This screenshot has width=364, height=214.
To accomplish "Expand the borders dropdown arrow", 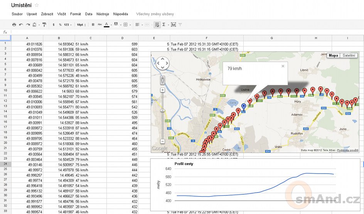I will [130, 25].
